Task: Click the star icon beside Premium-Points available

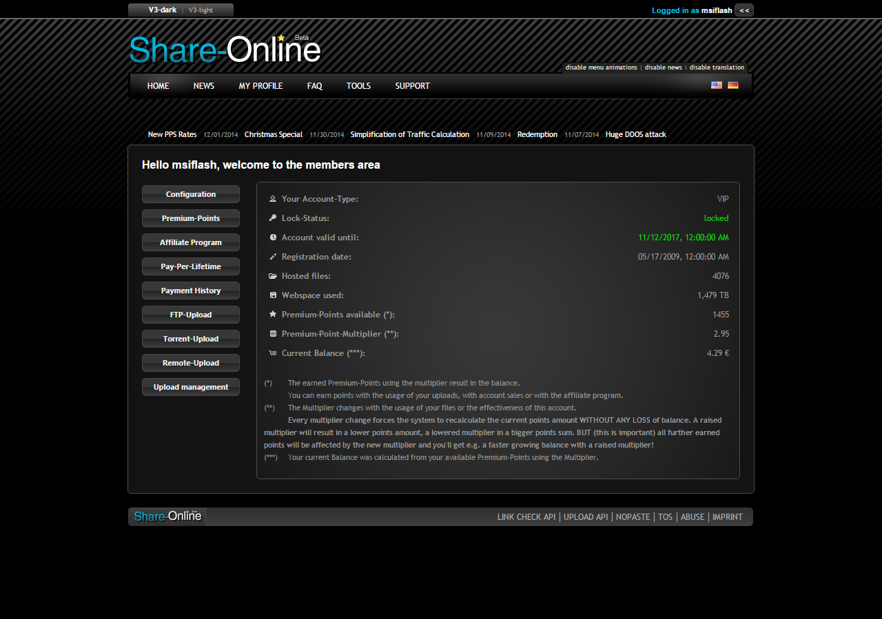Action: click(273, 315)
